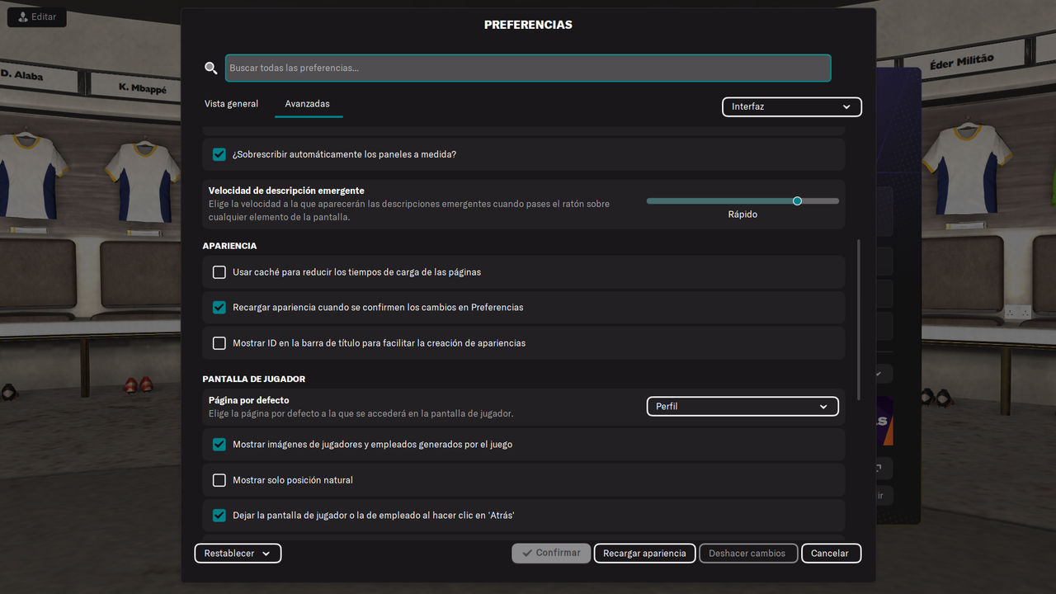Image resolution: width=1056 pixels, height=594 pixels.
Task: Cancel the preferences dialog
Action: click(x=831, y=554)
